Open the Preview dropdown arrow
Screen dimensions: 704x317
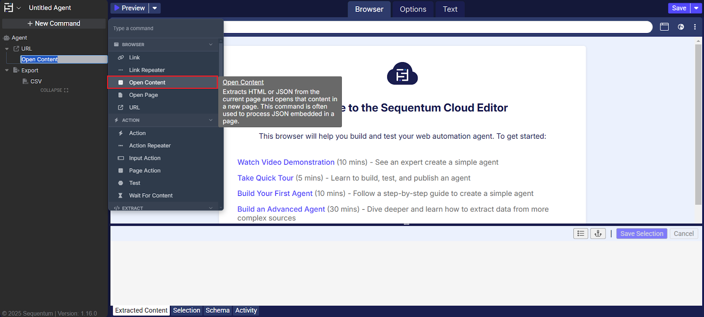(155, 8)
